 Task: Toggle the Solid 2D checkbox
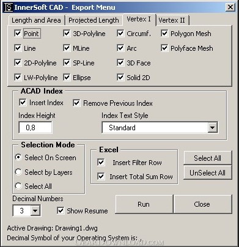coord(120,77)
